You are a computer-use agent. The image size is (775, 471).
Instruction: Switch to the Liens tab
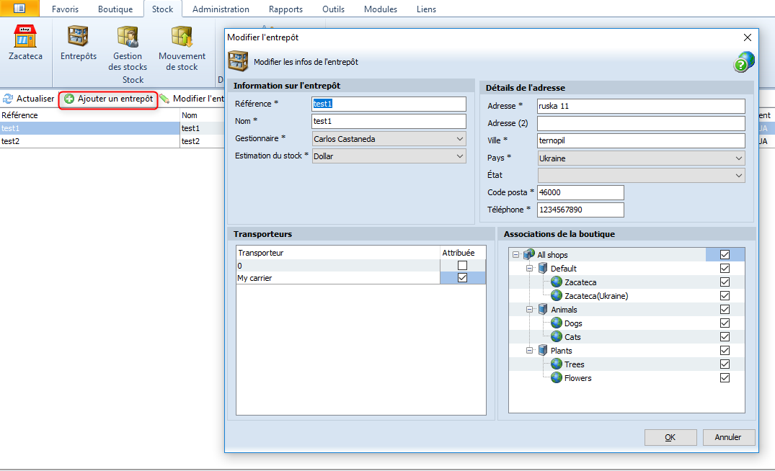(x=426, y=9)
